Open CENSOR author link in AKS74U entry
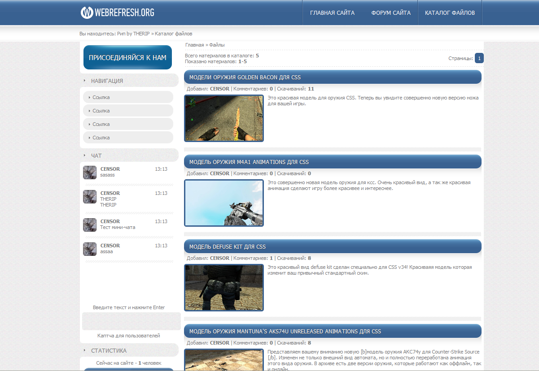The width and height of the screenshot is (539, 371). click(219, 343)
